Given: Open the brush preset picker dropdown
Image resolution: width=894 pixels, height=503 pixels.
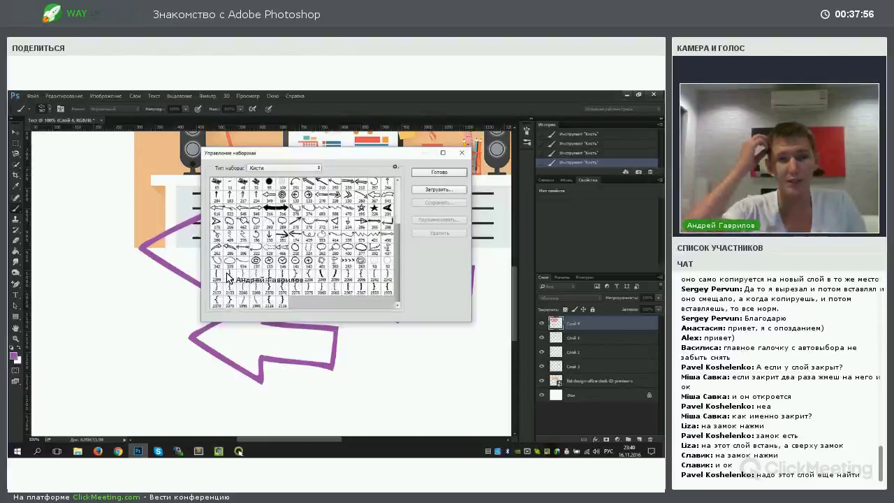Looking at the screenshot, I should (x=50, y=109).
